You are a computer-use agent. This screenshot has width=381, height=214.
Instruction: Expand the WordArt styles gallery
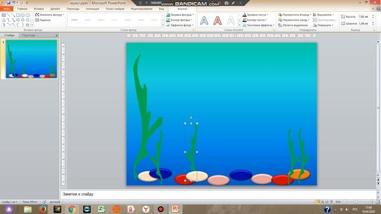[x=239, y=25]
